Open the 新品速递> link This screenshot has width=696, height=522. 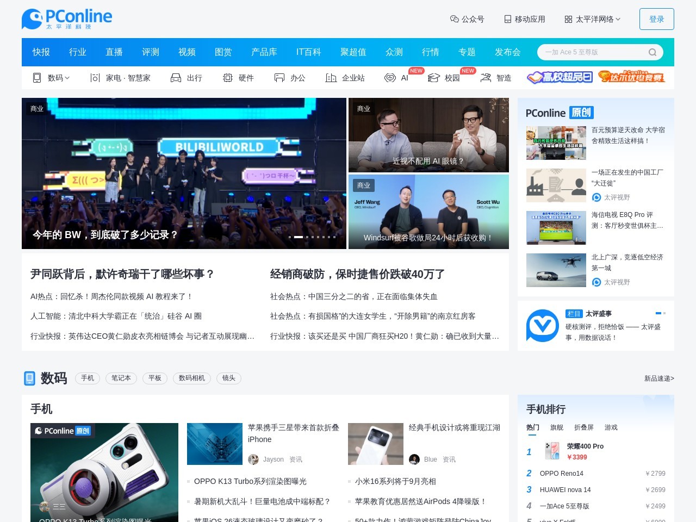click(659, 378)
